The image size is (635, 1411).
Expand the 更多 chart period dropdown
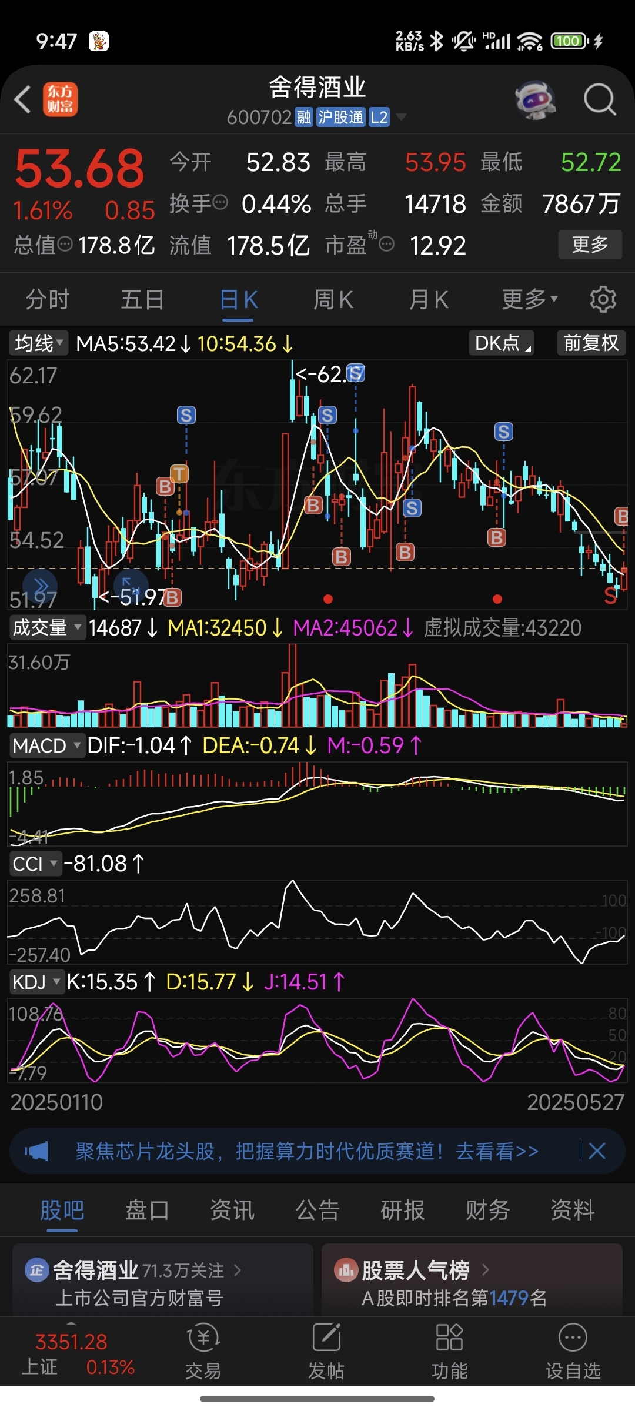coord(529,299)
